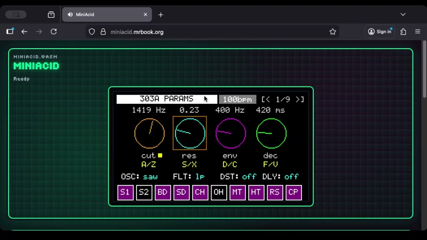Click the 420 ms decay value
The image size is (427, 240).
(271, 110)
